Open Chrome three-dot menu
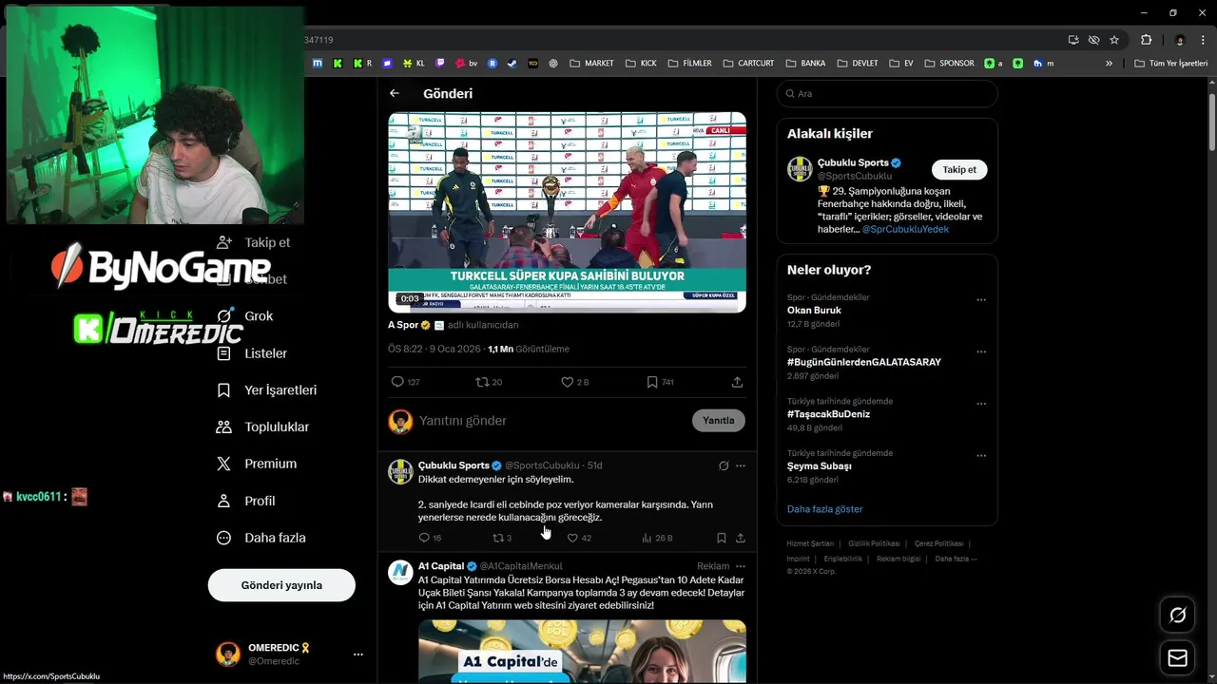This screenshot has width=1217, height=684. pyautogui.click(x=1204, y=40)
